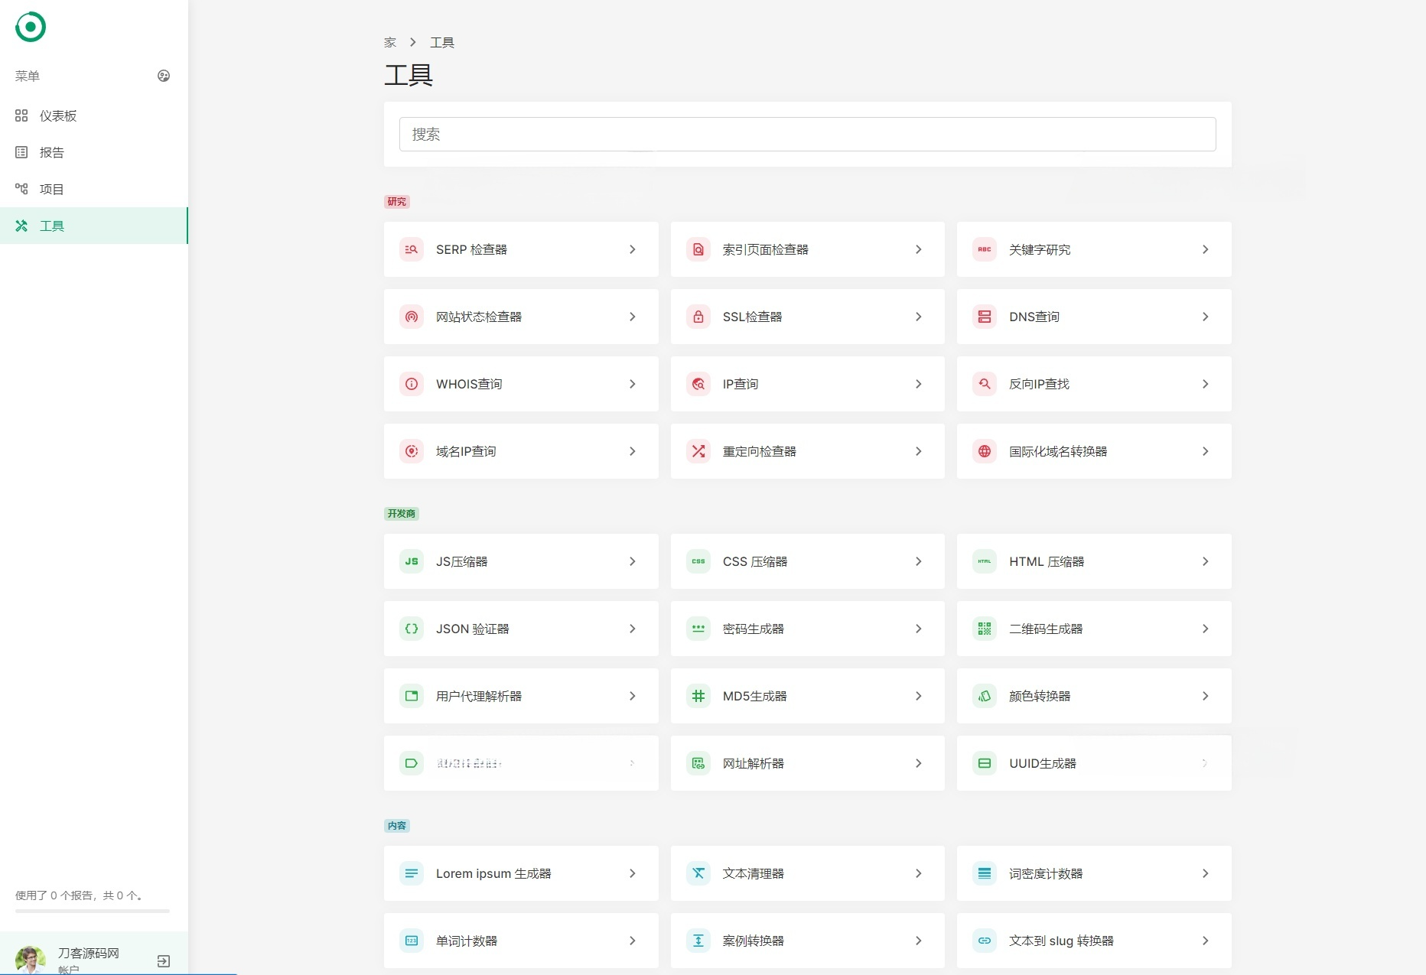Select the 反向IP查找 magnifier icon
The width and height of the screenshot is (1426, 975).
pos(984,384)
